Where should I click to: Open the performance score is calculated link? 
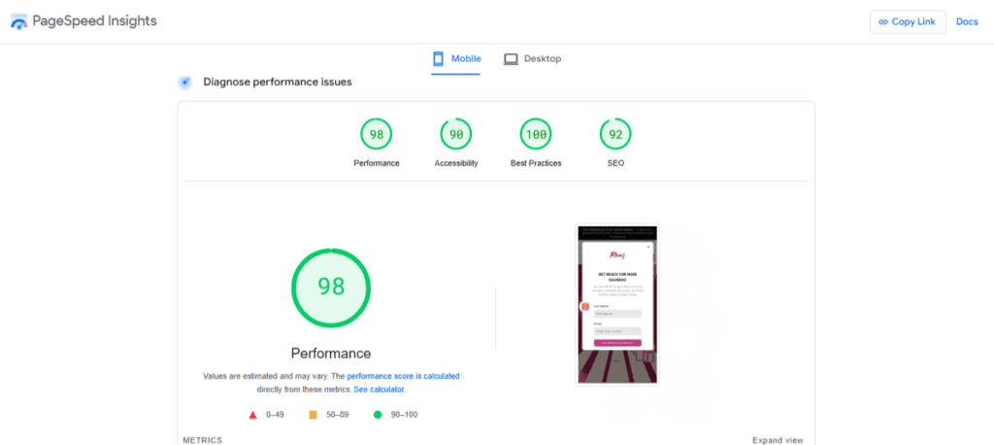[403, 375]
